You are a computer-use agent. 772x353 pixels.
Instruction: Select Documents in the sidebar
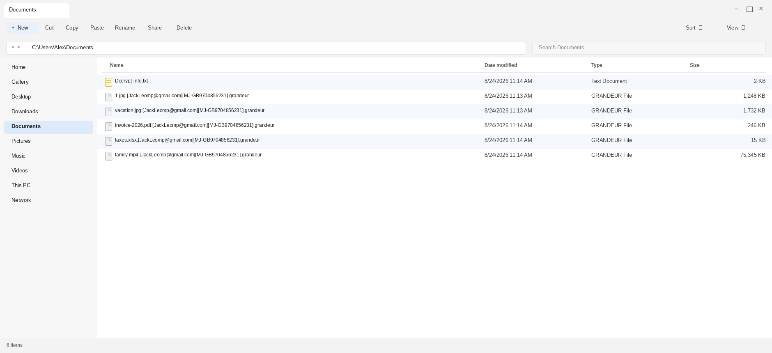(x=48, y=126)
